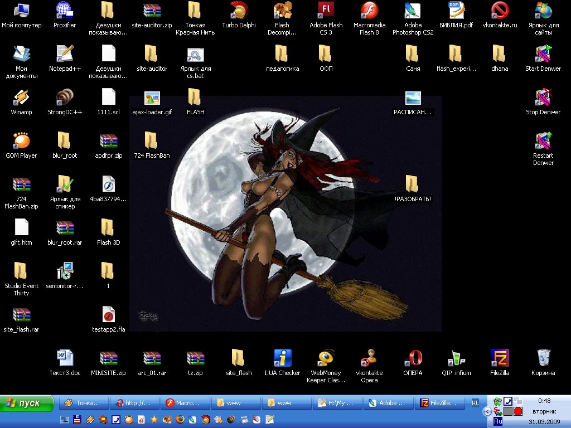The width and height of the screenshot is (571, 428).
Task: Open the пуск Start menu
Action: 26,403
